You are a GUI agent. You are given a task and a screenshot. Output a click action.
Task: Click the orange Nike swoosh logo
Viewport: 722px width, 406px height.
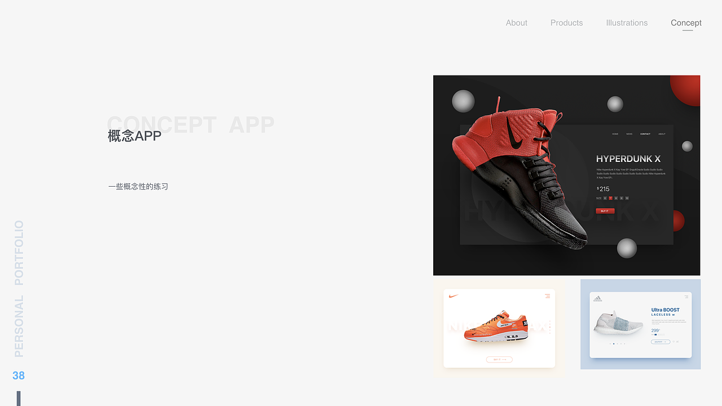(x=453, y=295)
